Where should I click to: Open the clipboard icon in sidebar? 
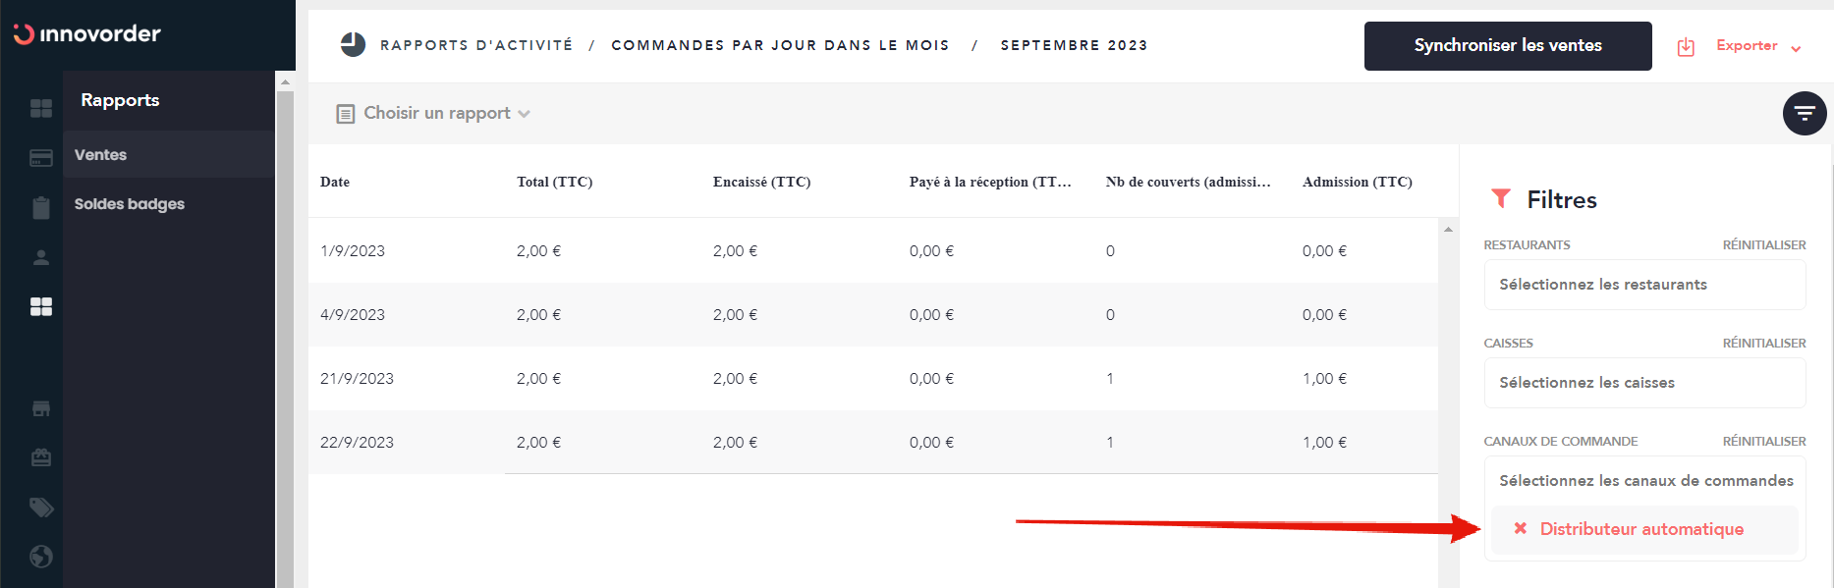[41, 207]
